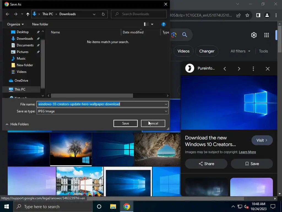The height and width of the screenshot is (212, 282).
Task: Open the Save As help button
Action: click(x=164, y=24)
